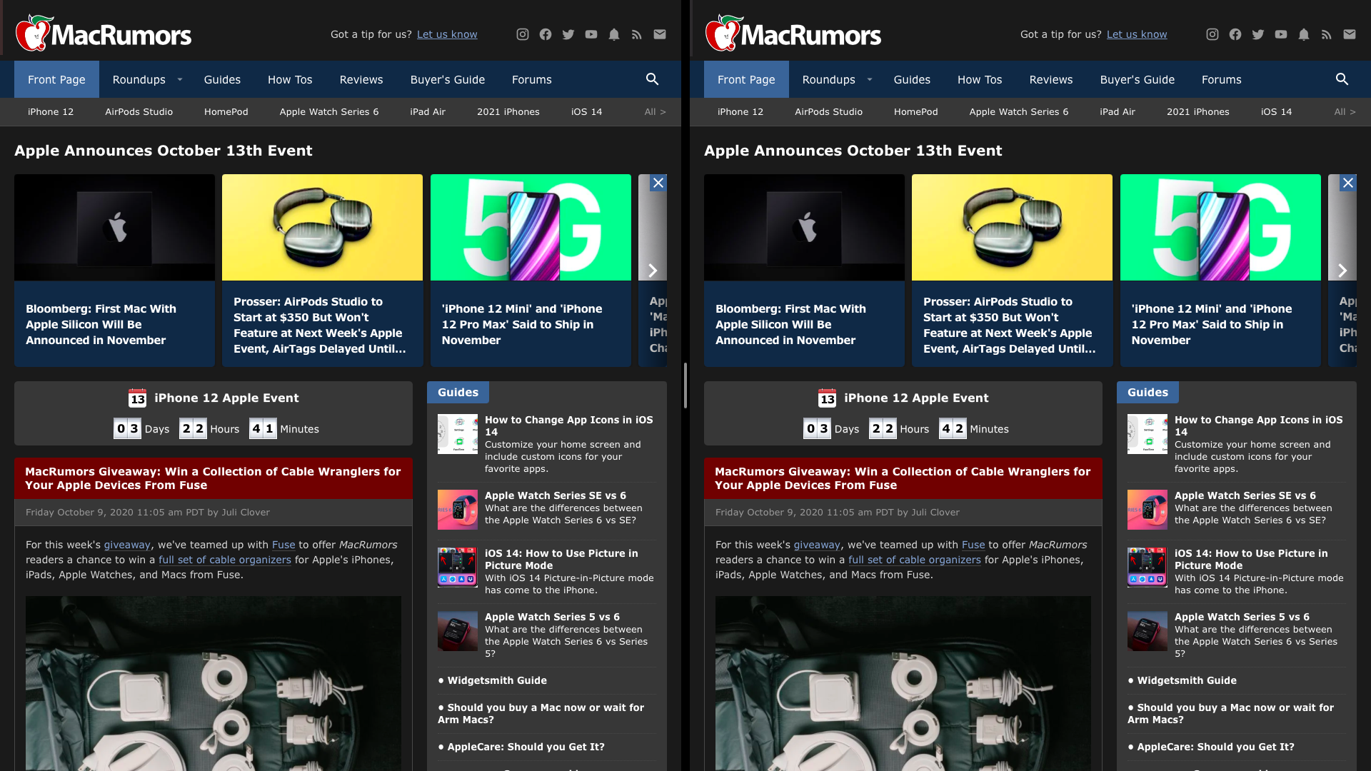1371x771 pixels.
Task: Expand Roundups dropdown arrow in left window
Action: pyautogui.click(x=180, y=79)
